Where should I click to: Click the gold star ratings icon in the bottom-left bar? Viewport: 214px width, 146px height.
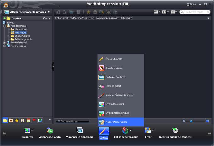pyautogui.click(x=17, y=120)
